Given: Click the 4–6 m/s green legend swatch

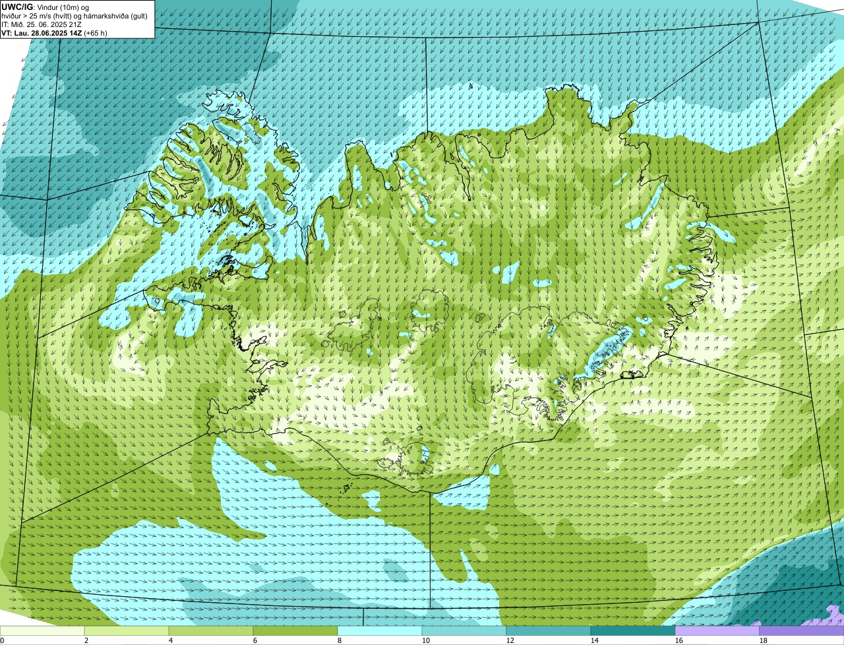Looking at the screenshot, I should click(211, 630).
